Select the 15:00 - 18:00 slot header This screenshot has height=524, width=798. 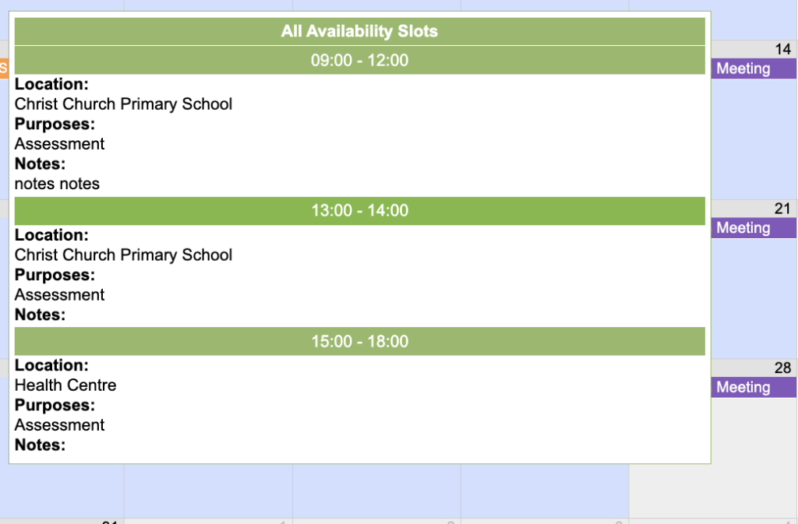click(359, 341)
